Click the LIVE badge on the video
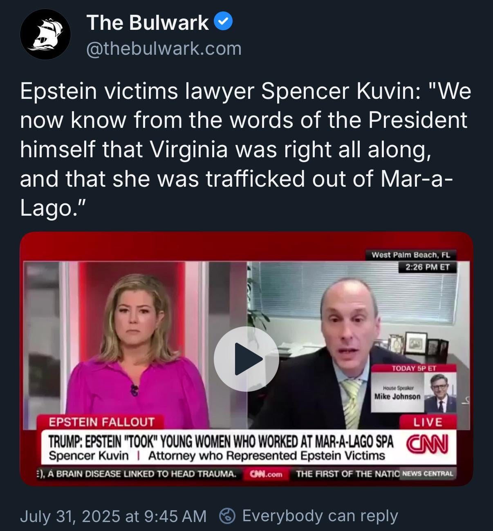The height and width of the screenshot is (531, 493). click(428, 422)
